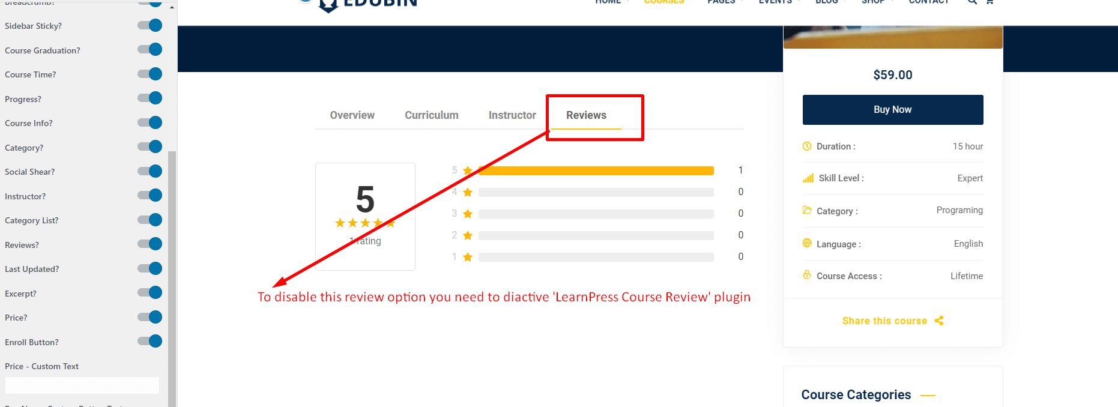The width and height of the screenshot is (1118, 407).
Task: Click the lock icon next to Course Access
Action: pos(807,275)
